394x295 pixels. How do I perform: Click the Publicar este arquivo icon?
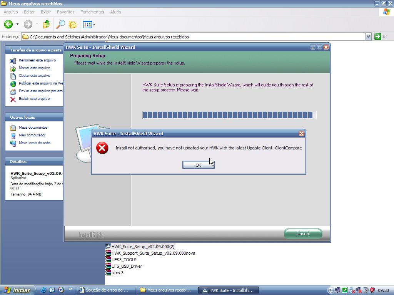point(13,84)
